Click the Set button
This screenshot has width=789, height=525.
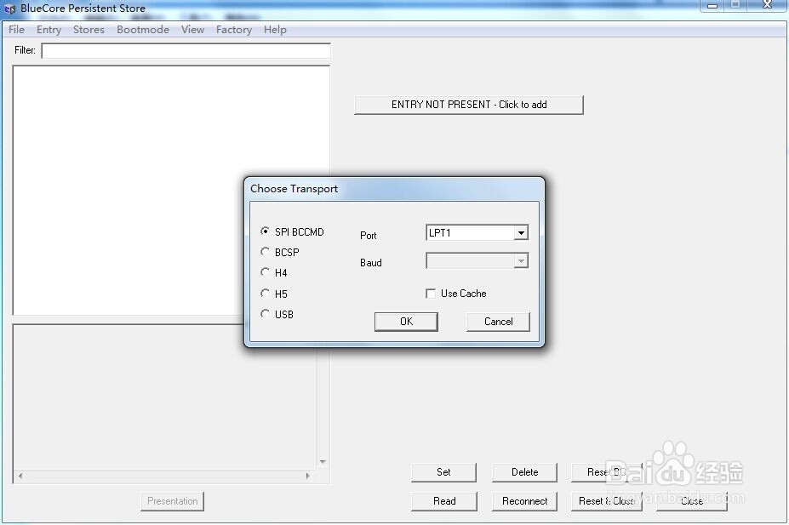[x=443, y=472]
